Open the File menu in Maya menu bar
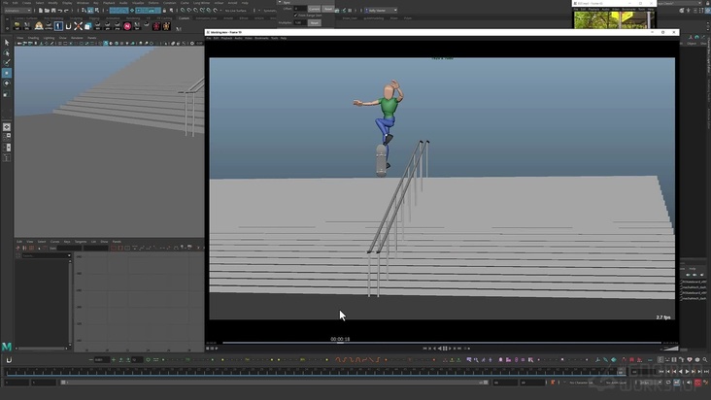711x400 pixels. (x=6, y=3)
